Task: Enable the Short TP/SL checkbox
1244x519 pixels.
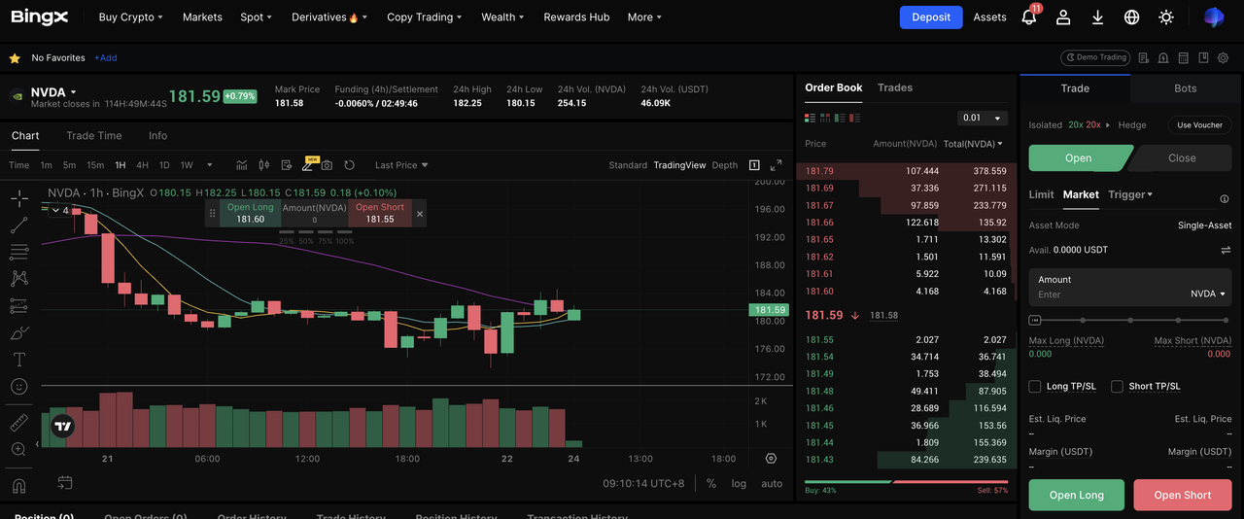Action: (1117, 386)
